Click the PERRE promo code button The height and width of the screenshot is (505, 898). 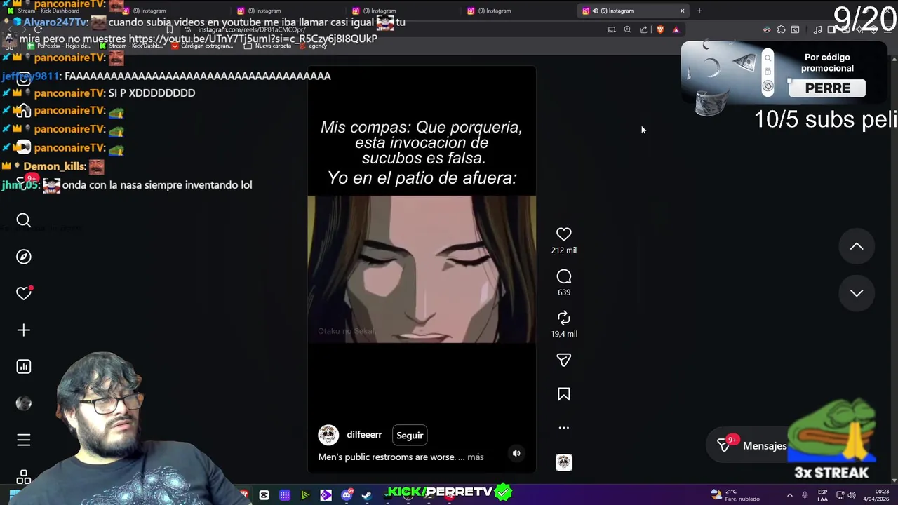pyautogui.click(x=827, y=88)
